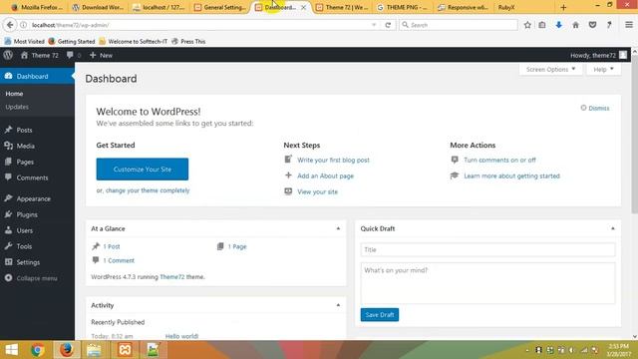Click the Theme72 theme link
Image resolution: width=638 pixels, height=359 pixels.
pos(172,277)
